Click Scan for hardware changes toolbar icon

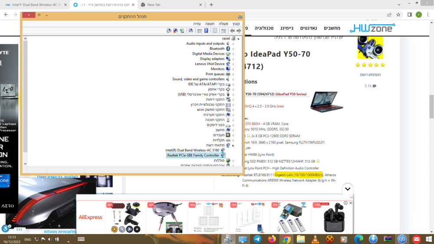(191, 31)
